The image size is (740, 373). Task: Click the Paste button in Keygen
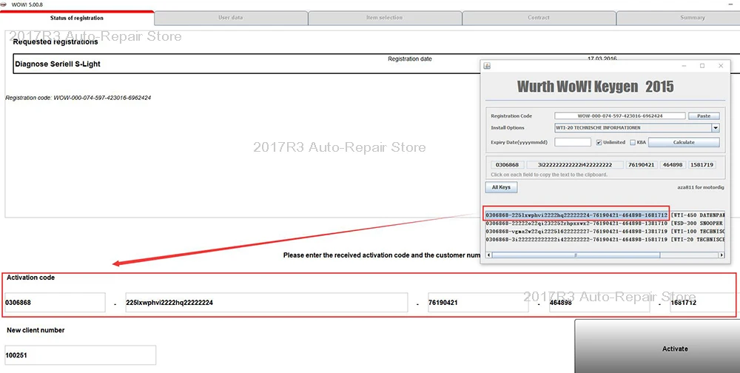click(704, 115)
